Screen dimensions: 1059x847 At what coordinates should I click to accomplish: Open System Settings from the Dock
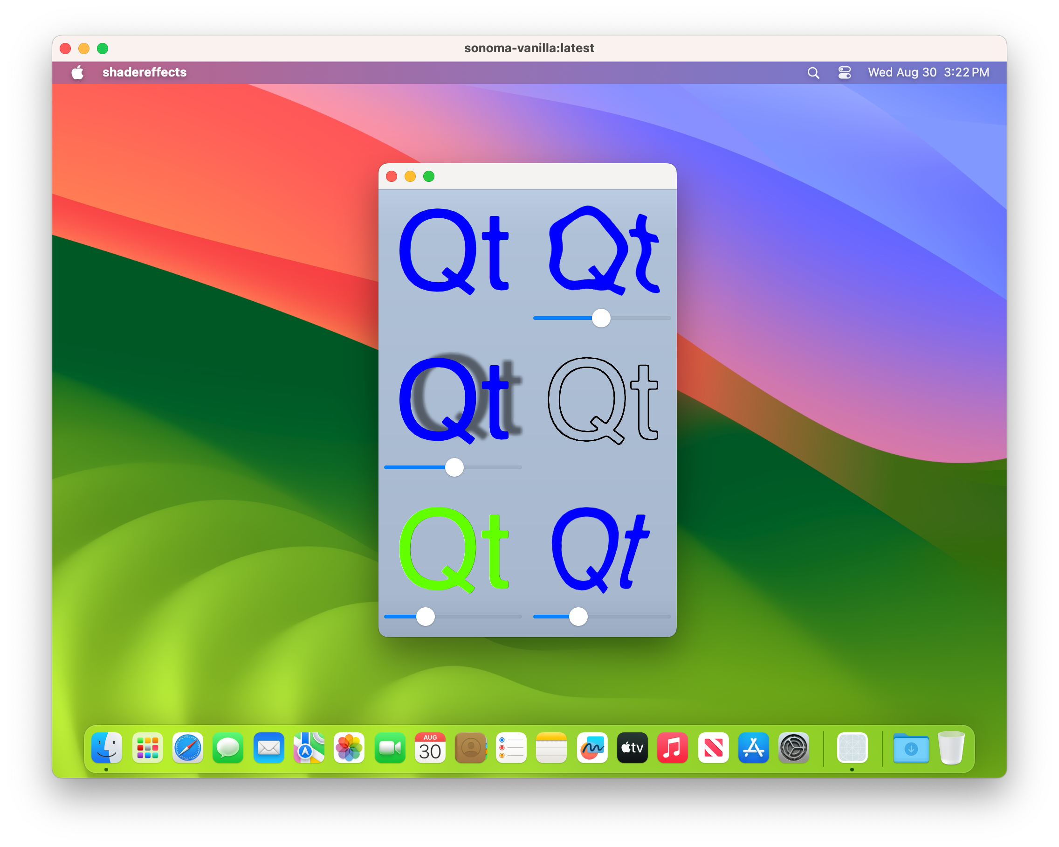click(794, 748)
